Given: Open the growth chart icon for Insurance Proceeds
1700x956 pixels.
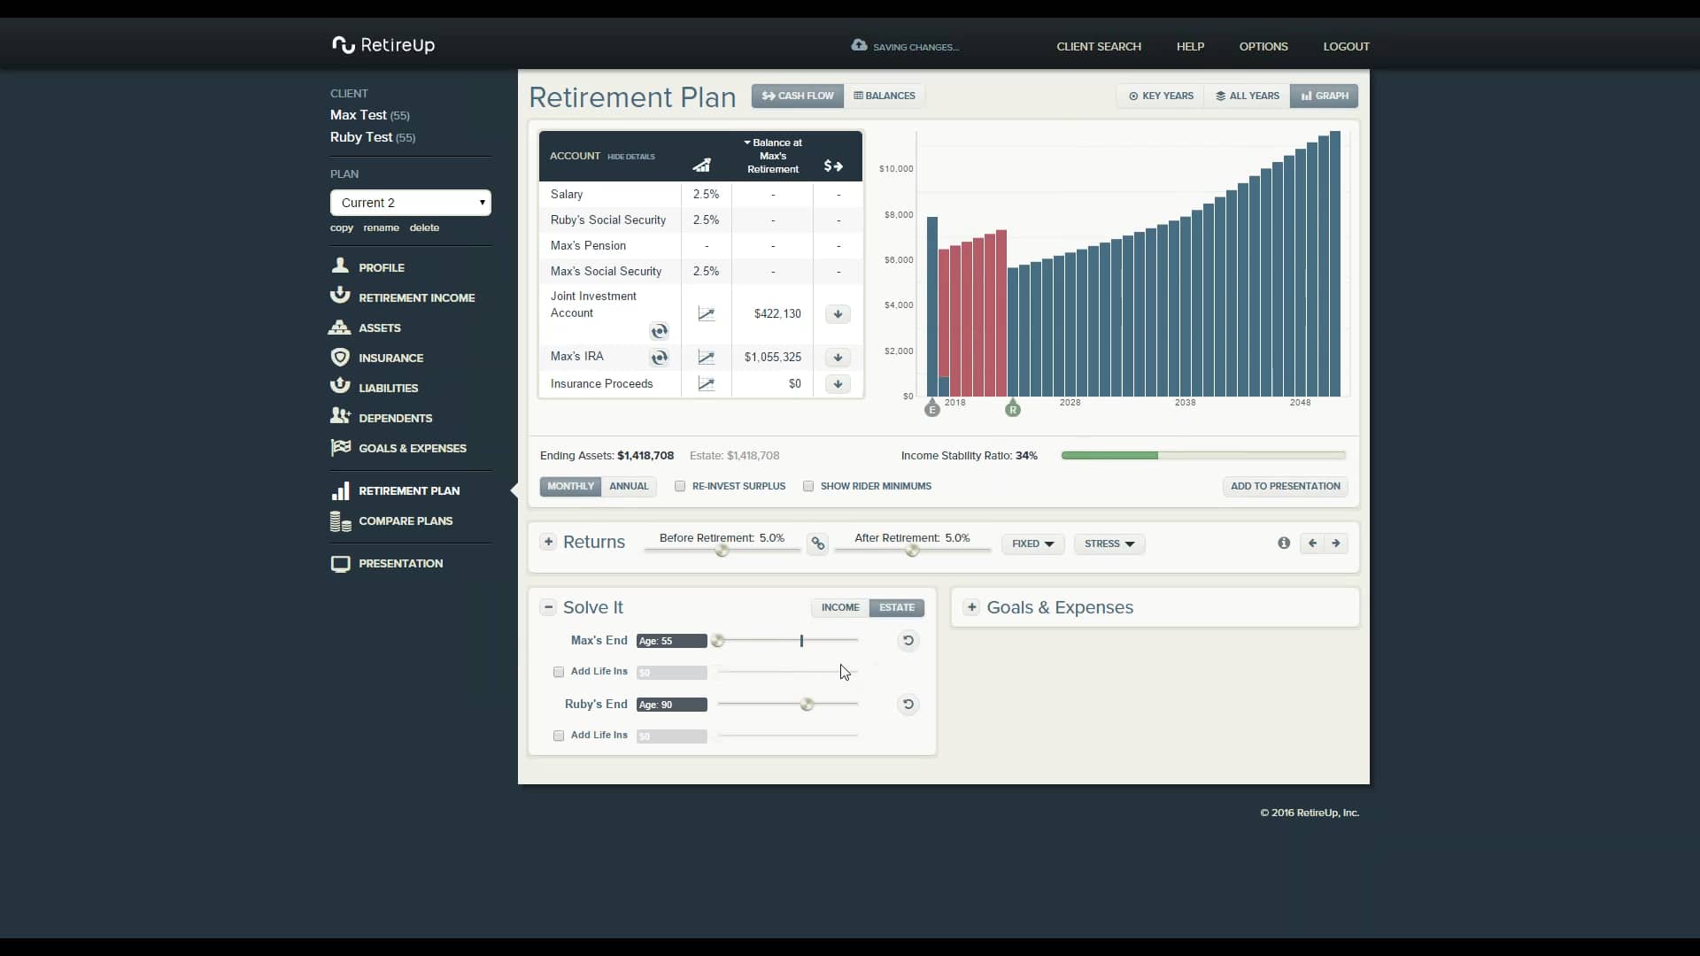Looking at the screenshot, I should (x=706, y=383).
